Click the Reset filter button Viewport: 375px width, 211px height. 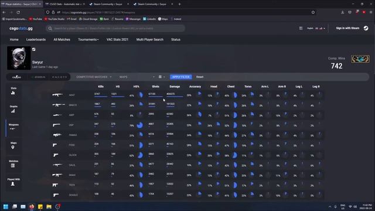click(200, 77)
